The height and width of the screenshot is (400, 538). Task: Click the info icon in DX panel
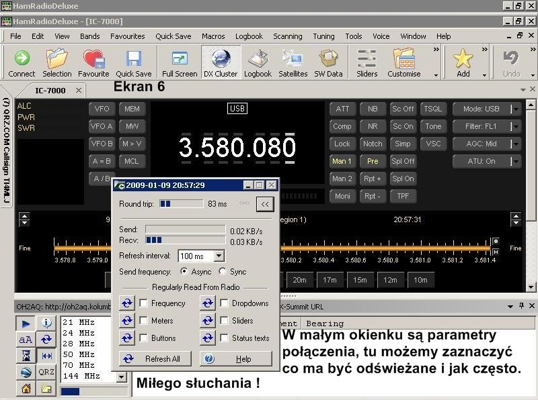[46, 323]
